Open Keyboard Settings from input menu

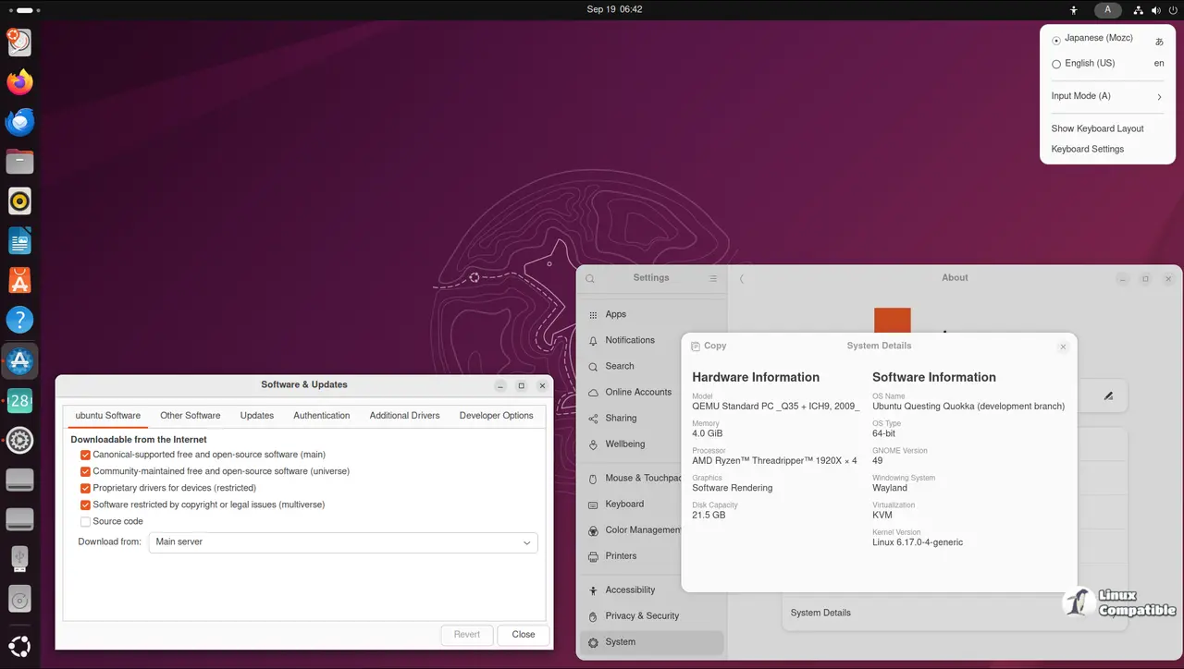(x=1087, y=149)
